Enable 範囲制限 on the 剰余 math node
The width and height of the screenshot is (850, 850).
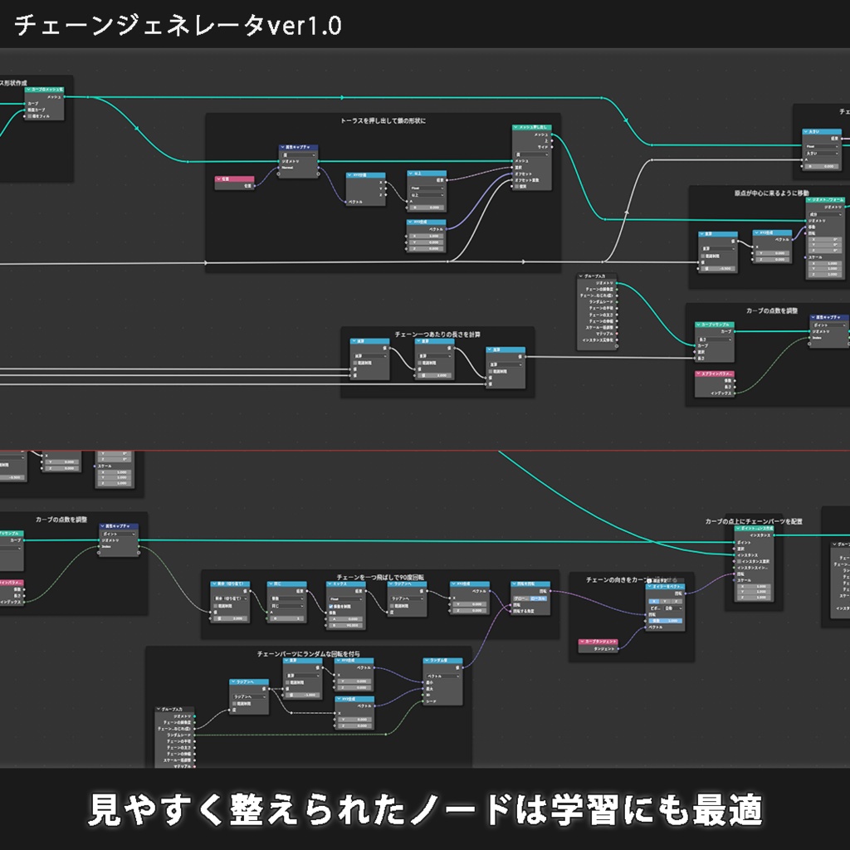point(217,606)
